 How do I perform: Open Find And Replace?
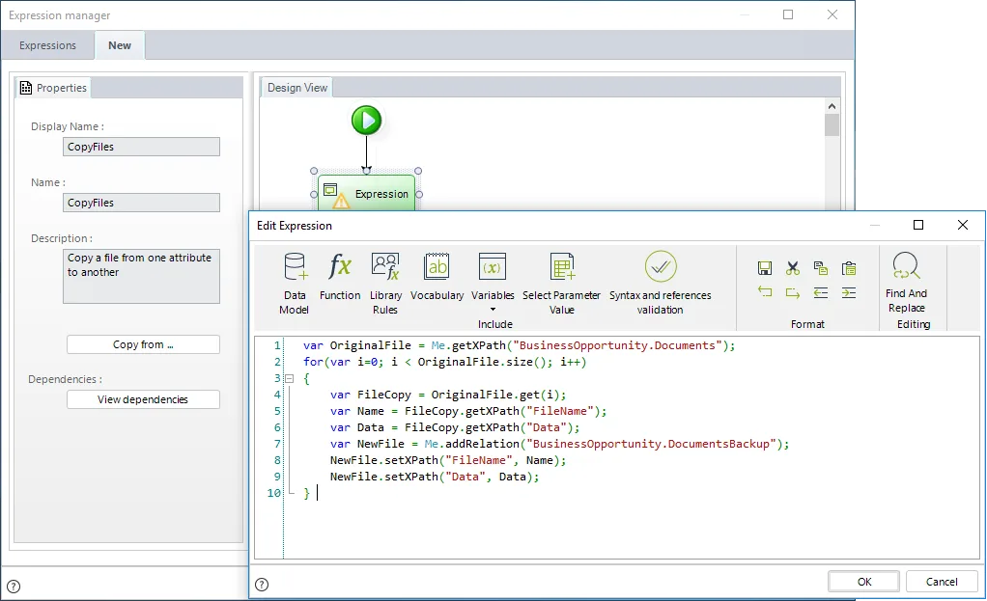click(x=907, y=282)
